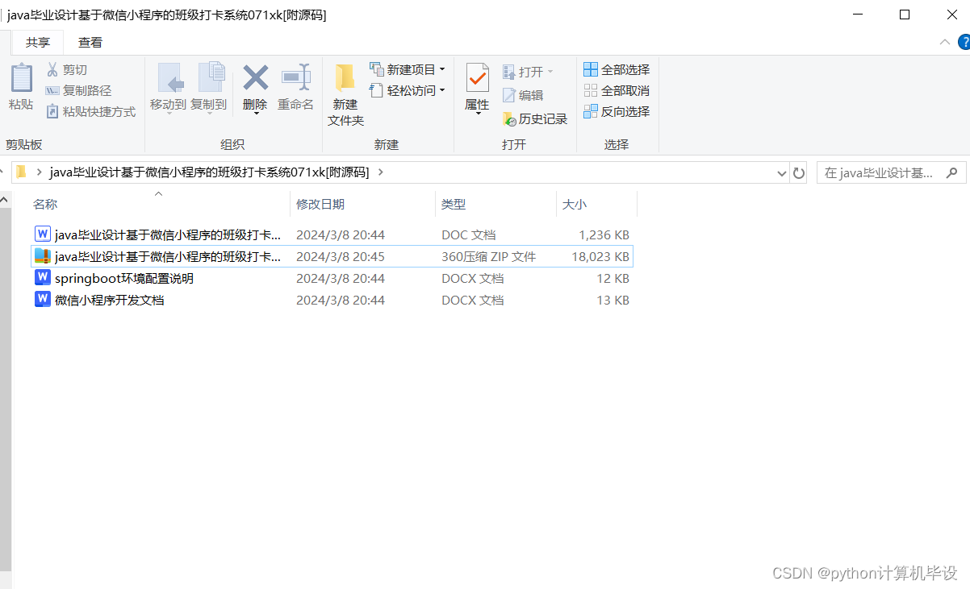Select the 微信小程序开发文档 file name
Viewport: 970px width, 589px height.
110,300
